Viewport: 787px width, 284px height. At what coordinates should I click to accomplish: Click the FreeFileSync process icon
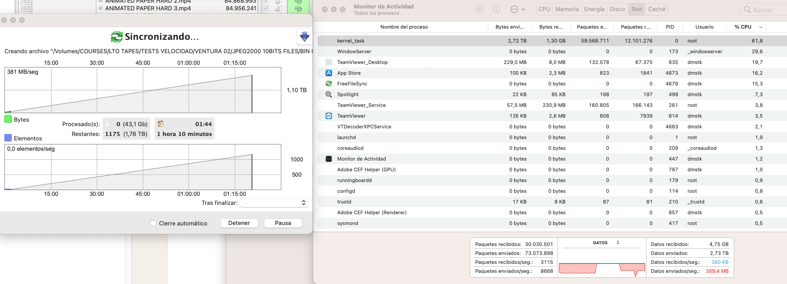329,84
